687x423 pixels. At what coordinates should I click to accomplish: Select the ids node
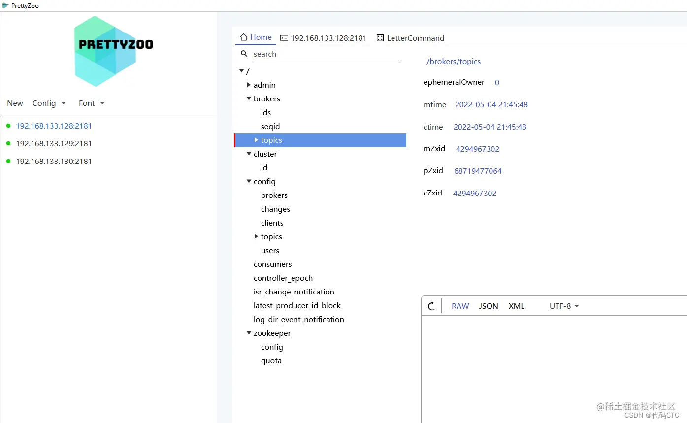coord(266,112)
